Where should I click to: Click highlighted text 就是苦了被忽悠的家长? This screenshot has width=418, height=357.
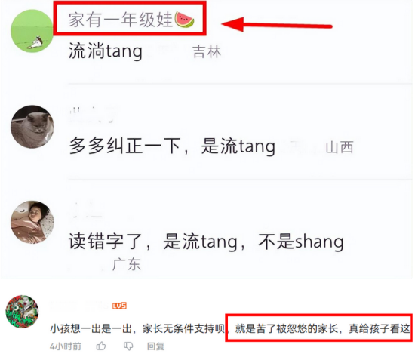(287, 328)
